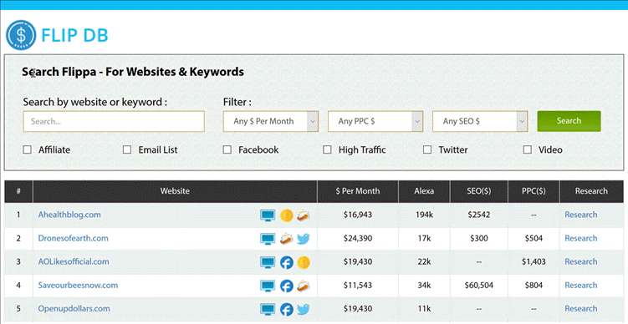Open the Any SEO $ filter dropdown

click(480, 121)
